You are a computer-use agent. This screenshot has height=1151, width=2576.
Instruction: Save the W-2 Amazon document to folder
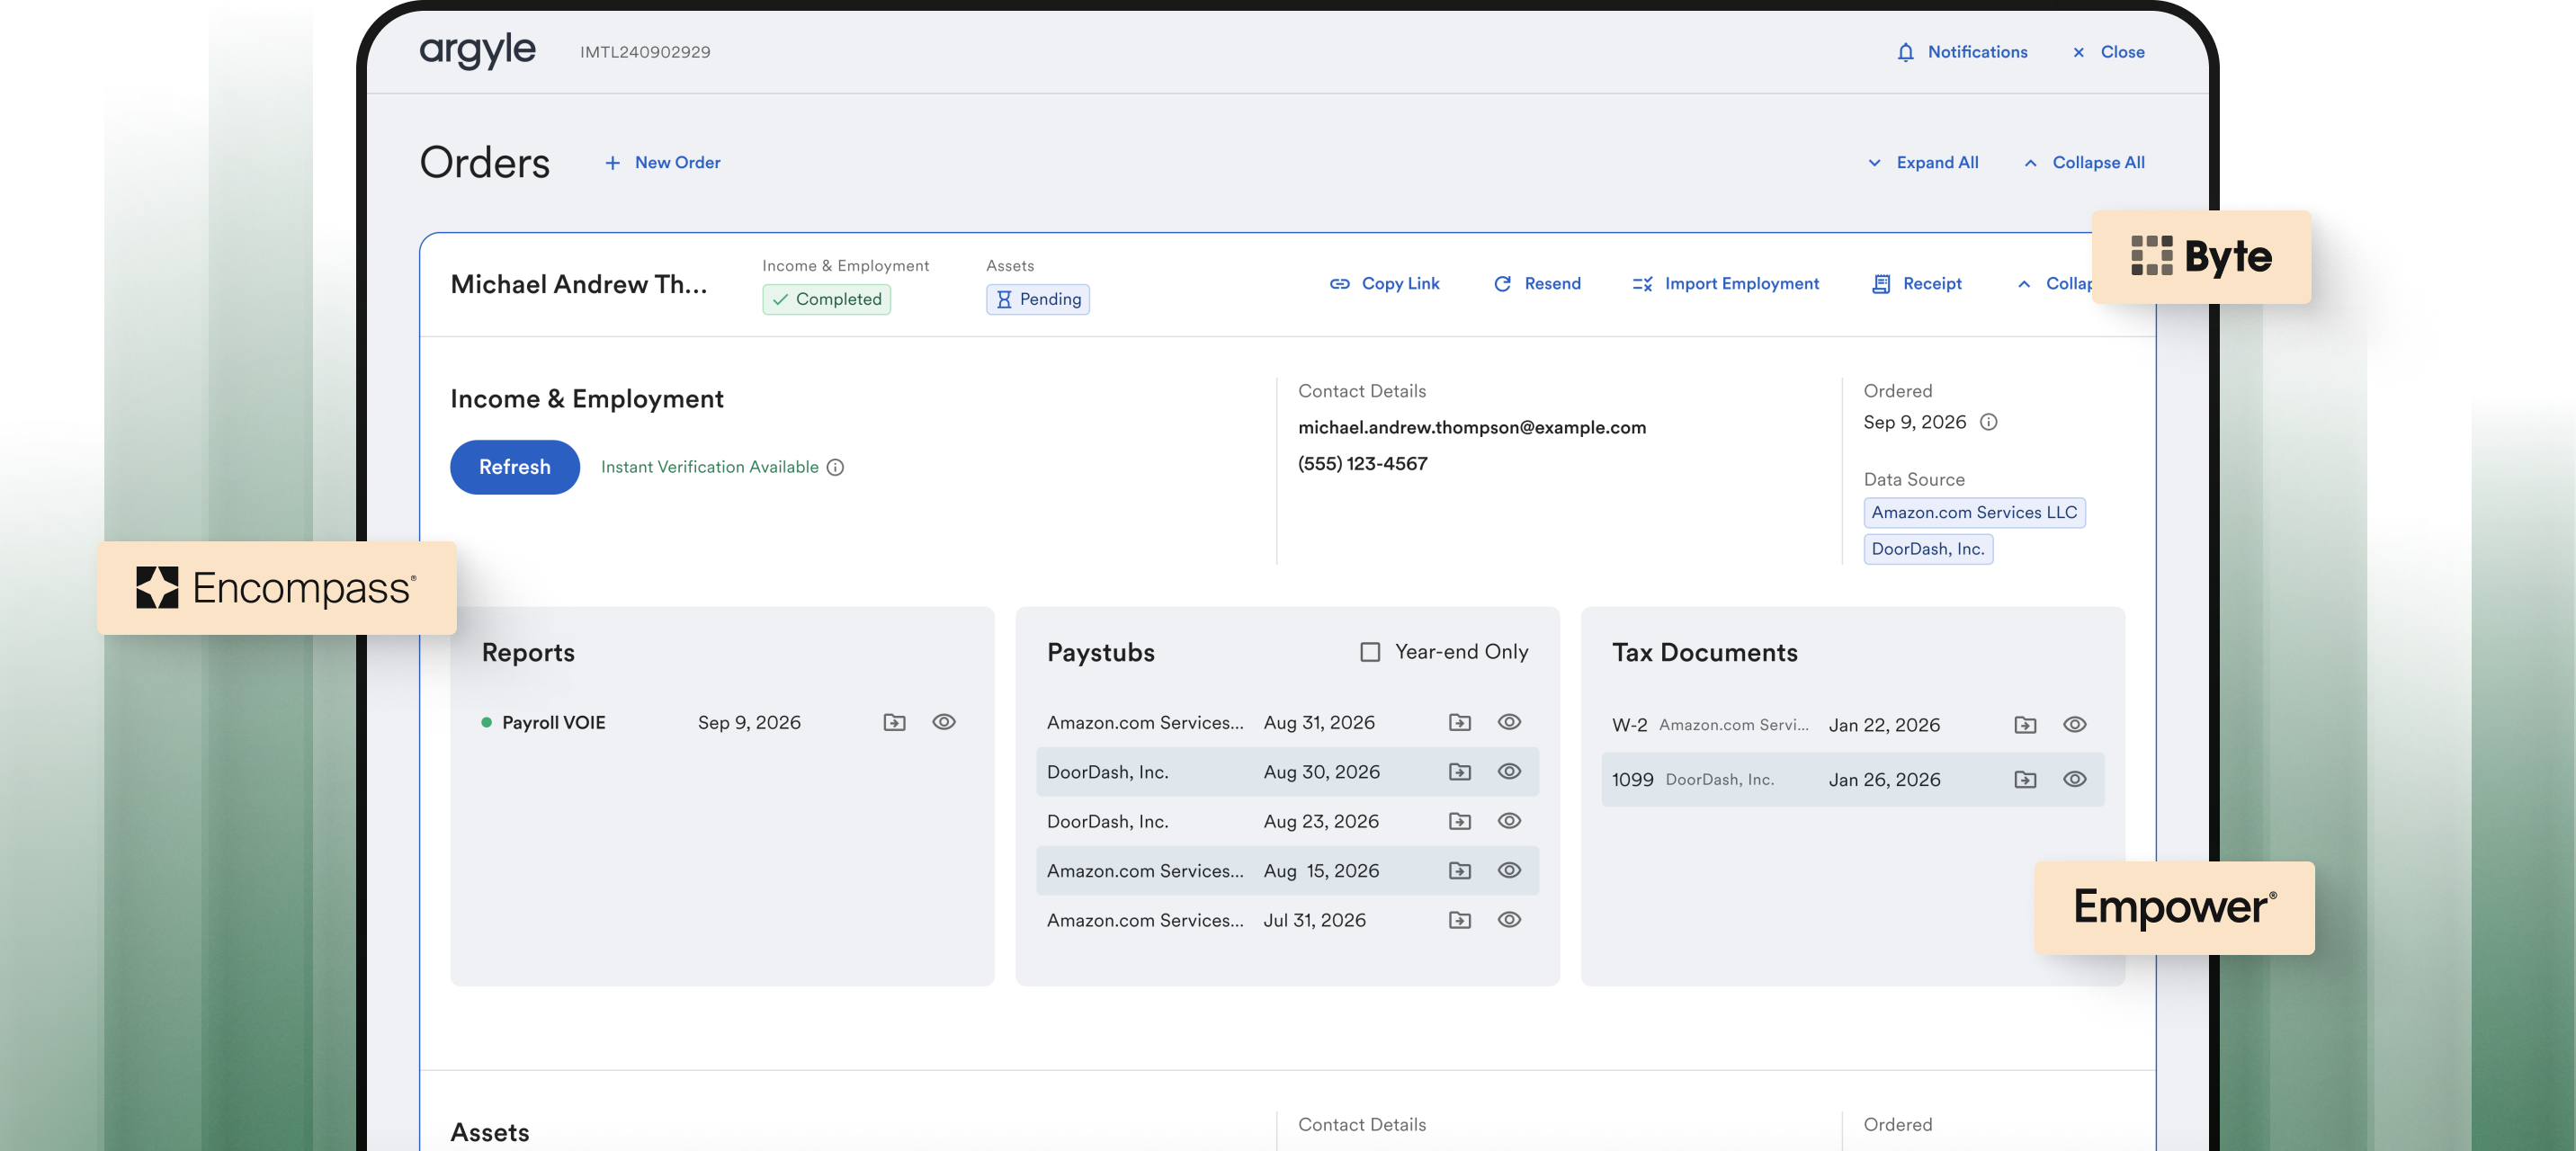coord(2025,725)
